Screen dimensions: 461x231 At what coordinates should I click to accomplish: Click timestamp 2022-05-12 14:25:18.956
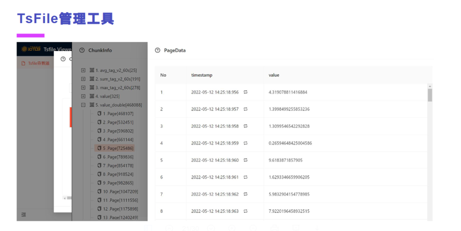coord(215,92)
